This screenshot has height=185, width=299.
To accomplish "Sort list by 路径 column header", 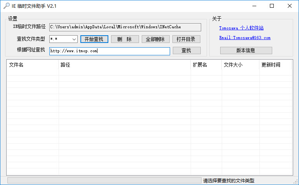I will 125,65.
